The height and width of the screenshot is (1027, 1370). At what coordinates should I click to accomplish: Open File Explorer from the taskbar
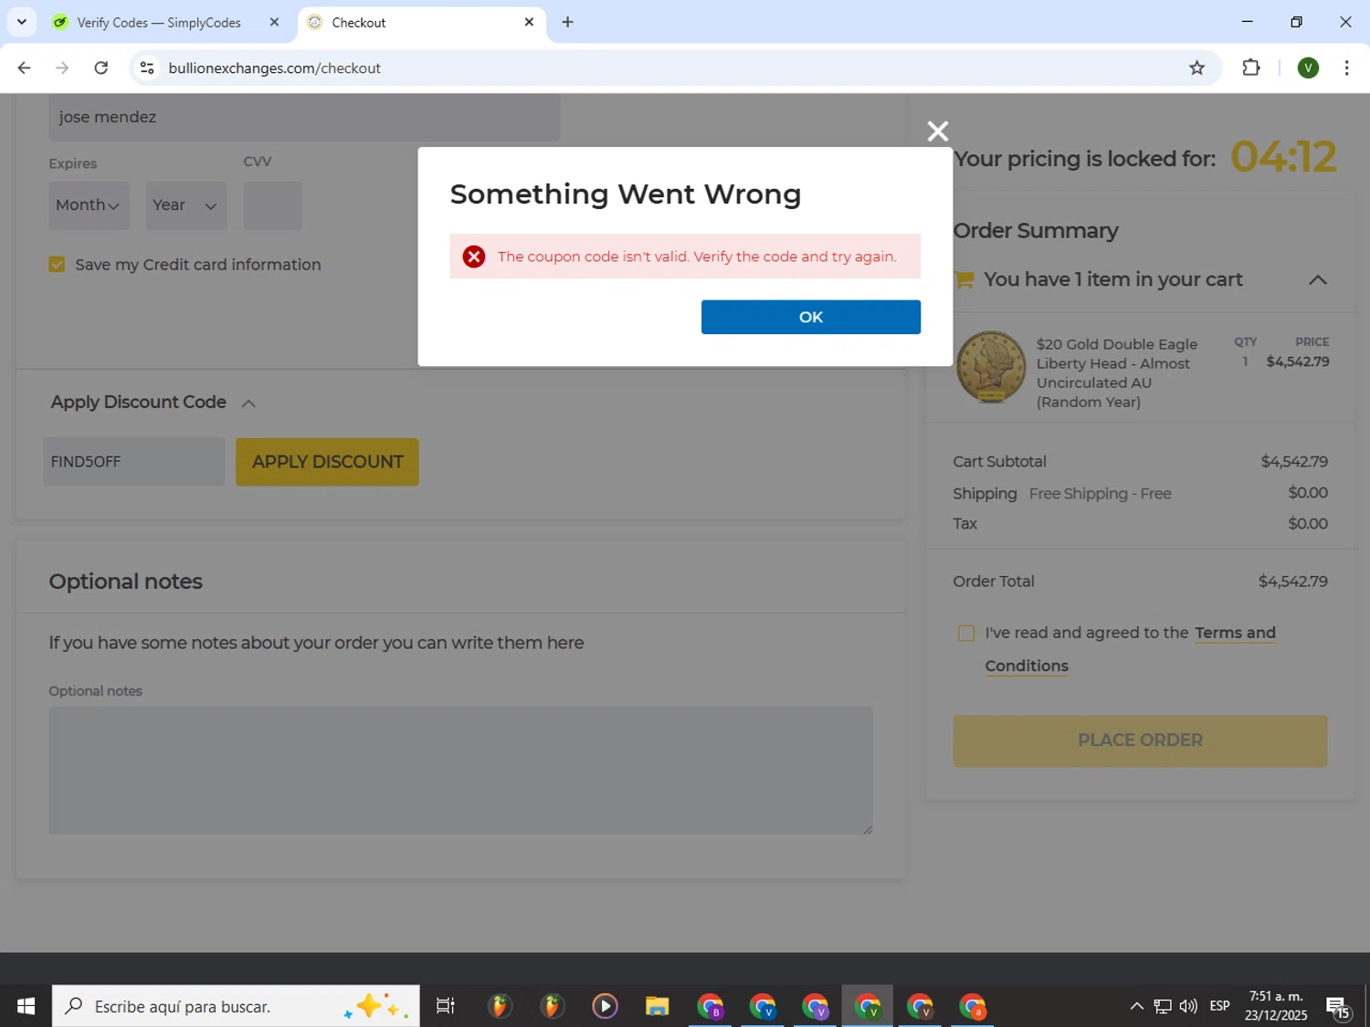coord(657,1006)
